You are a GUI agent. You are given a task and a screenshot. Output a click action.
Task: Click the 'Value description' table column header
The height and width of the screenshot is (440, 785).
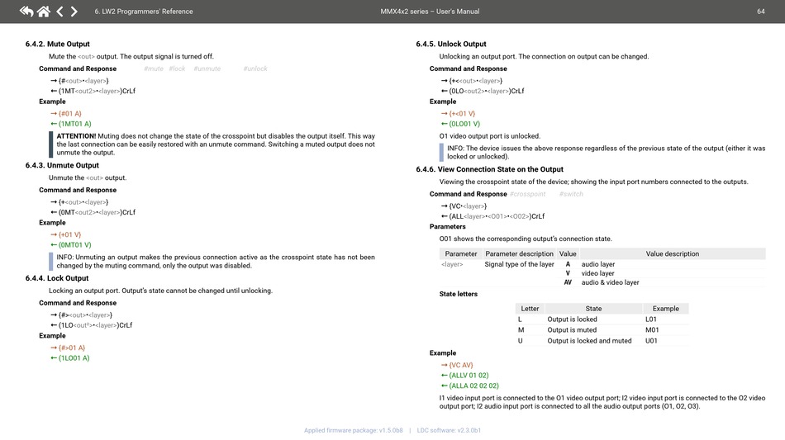tap(672, 253)
